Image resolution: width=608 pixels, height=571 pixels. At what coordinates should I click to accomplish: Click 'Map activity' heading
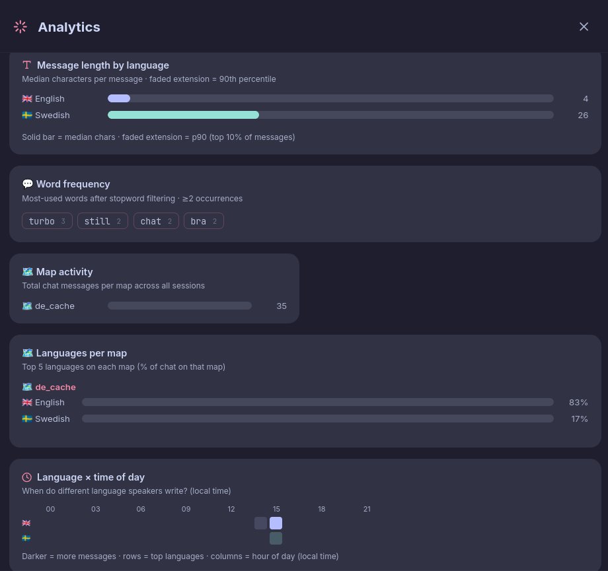[x=64, y=272]
